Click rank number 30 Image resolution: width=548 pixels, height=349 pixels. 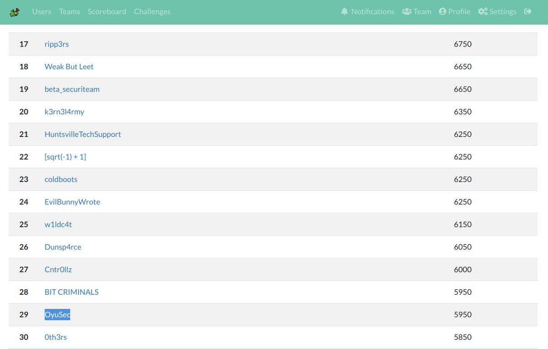[x=24, y=337]
